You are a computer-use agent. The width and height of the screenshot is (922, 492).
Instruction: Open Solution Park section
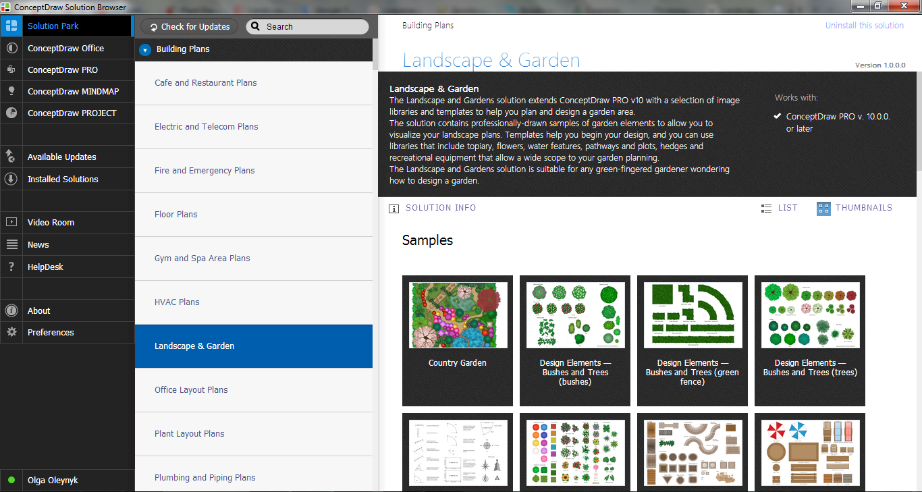pos(67,26)
